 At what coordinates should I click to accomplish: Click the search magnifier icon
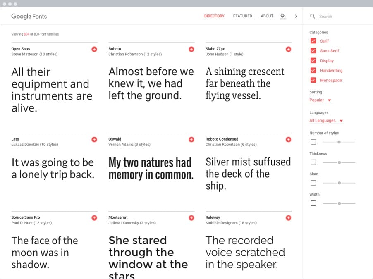(x=313, y=16)
